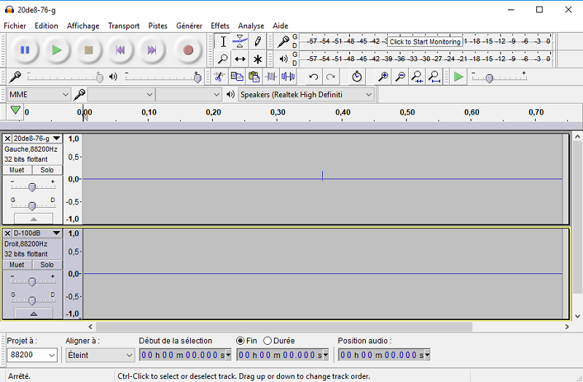Open the Transport menu

[x=124, y=26]
